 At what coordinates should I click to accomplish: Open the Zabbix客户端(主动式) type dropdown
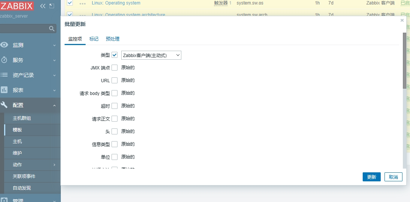click(151, 55)
